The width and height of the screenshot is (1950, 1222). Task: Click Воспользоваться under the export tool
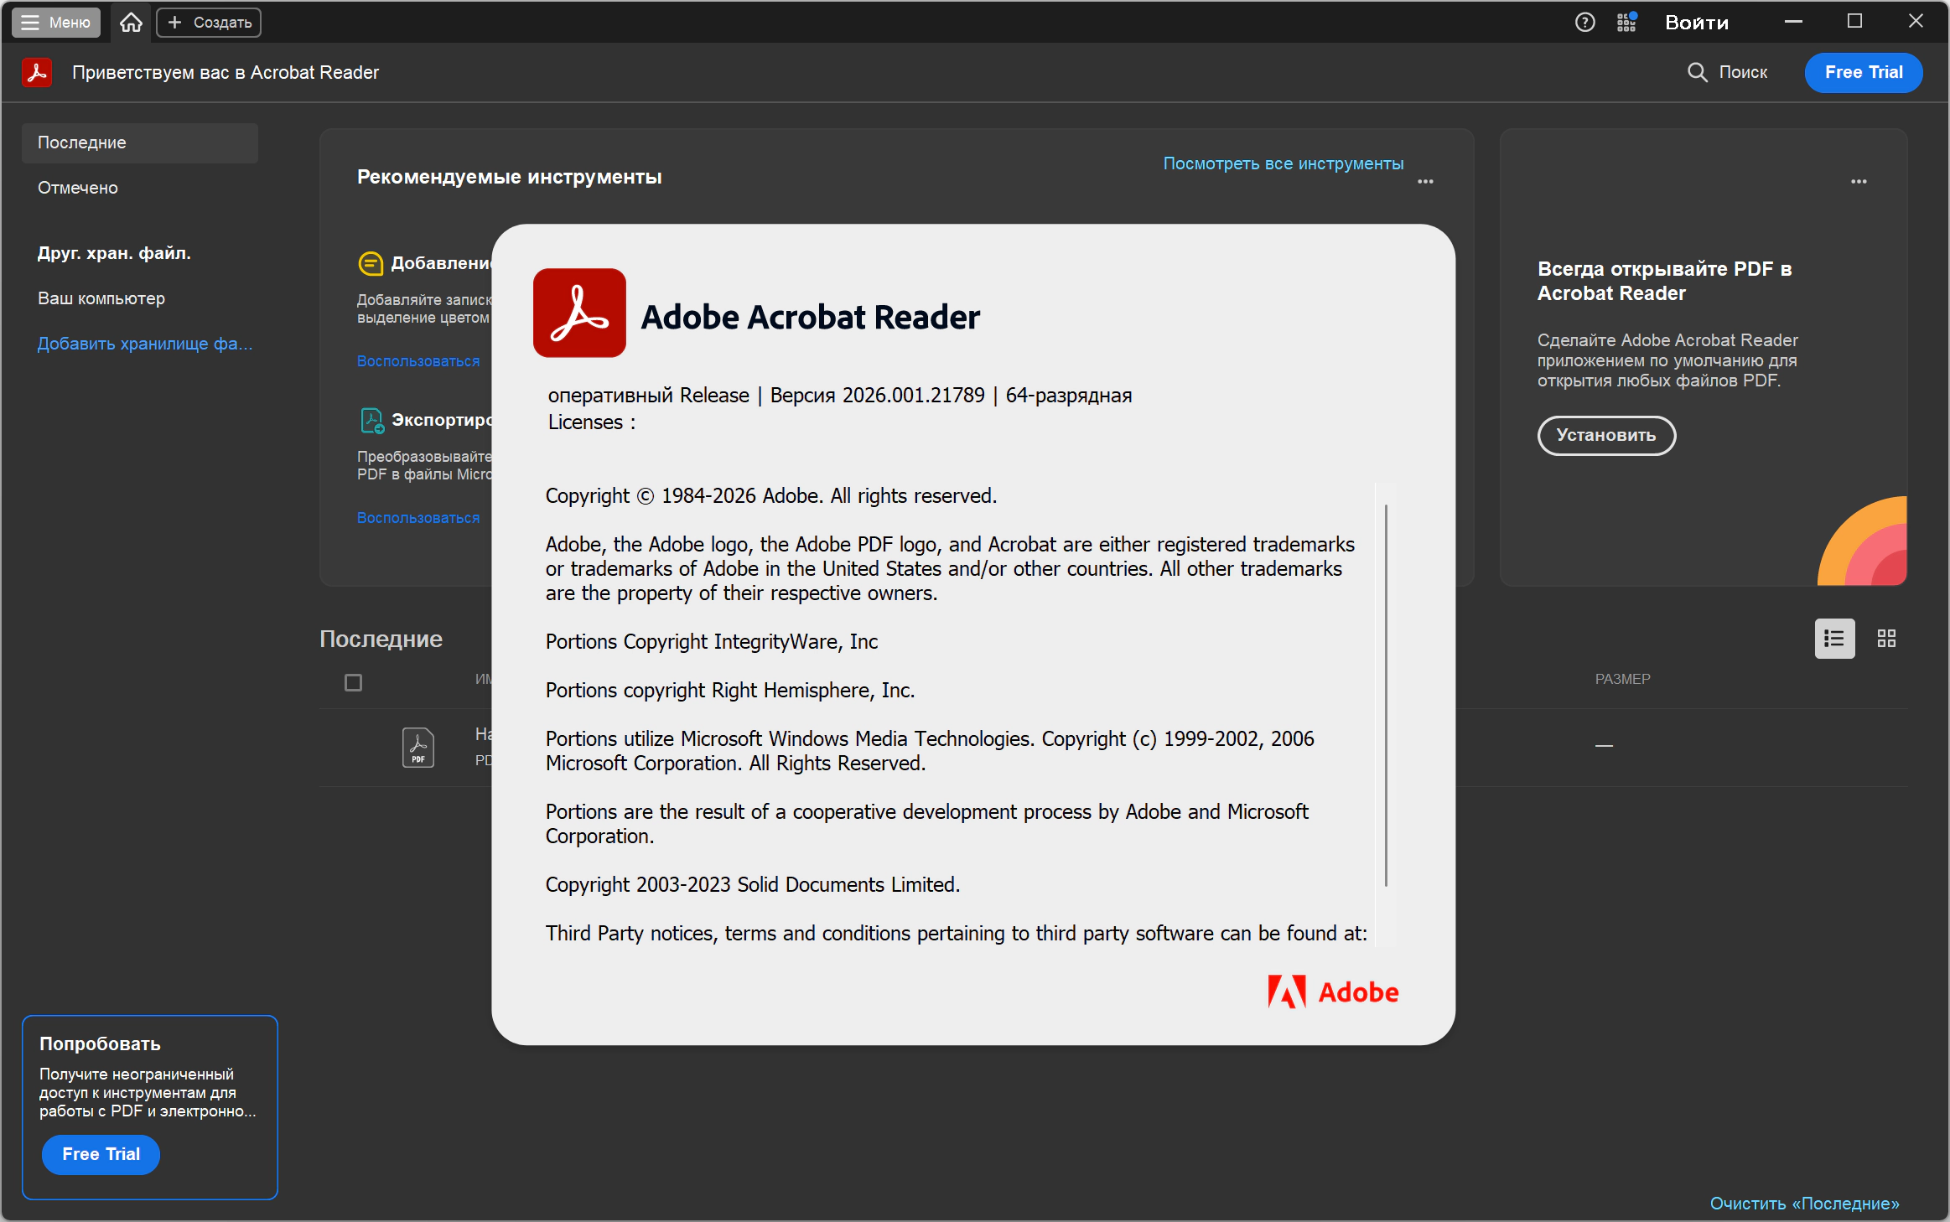click(x=418, y=518)
